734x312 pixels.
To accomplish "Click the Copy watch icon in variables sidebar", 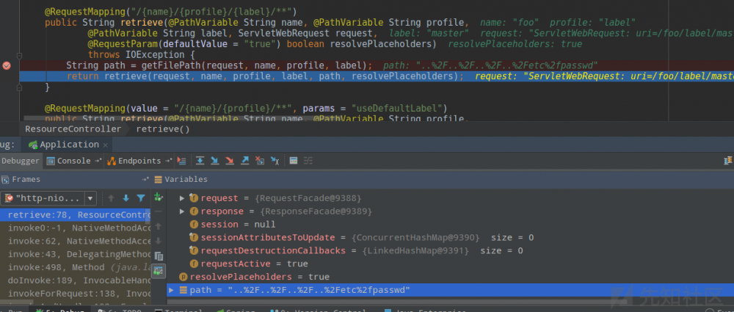I will tap(159, 256).
